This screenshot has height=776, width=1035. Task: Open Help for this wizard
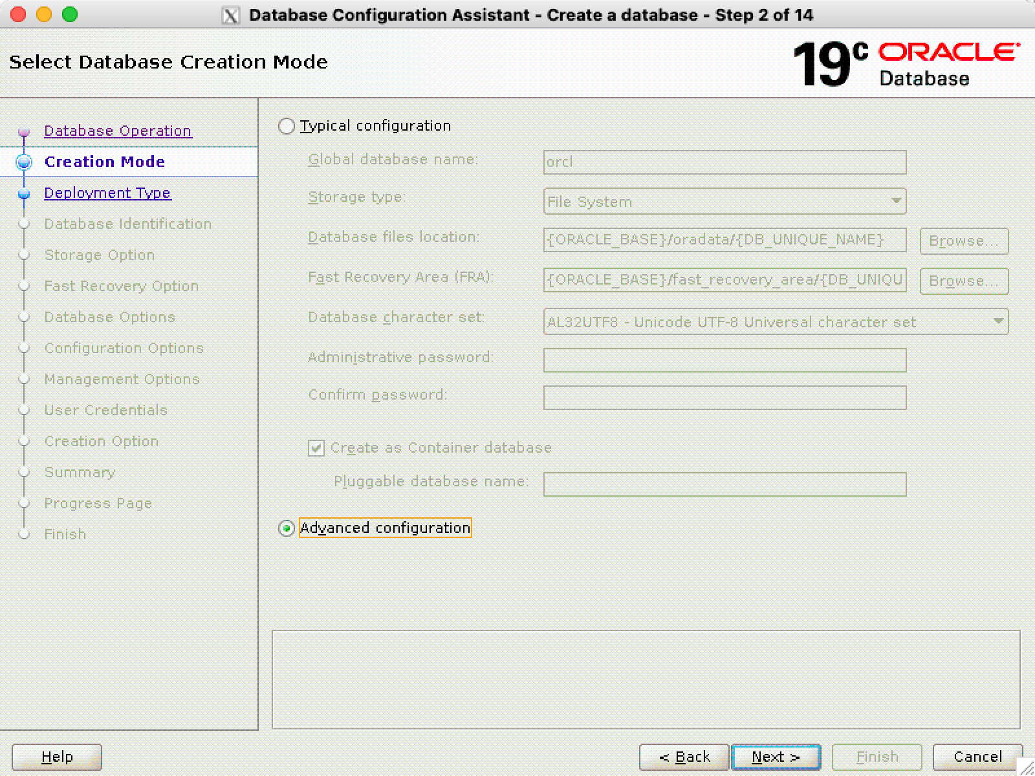click(57, 757)
